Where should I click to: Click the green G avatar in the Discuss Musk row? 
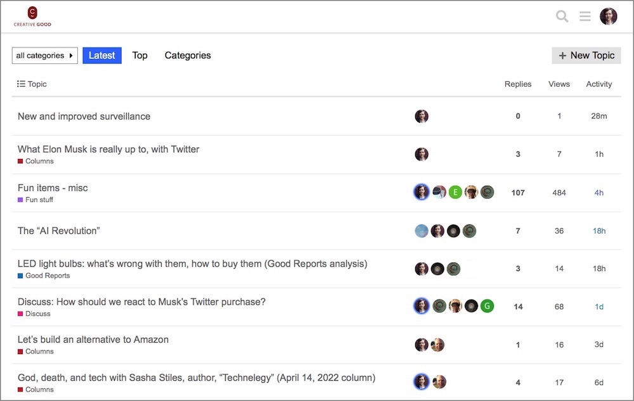(x=487, y=306)
